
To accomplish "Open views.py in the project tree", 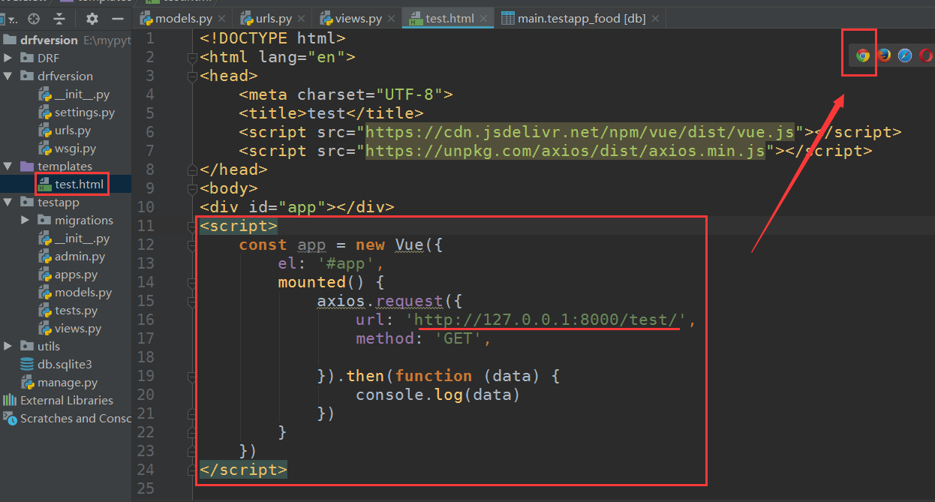I will (77, 328).
